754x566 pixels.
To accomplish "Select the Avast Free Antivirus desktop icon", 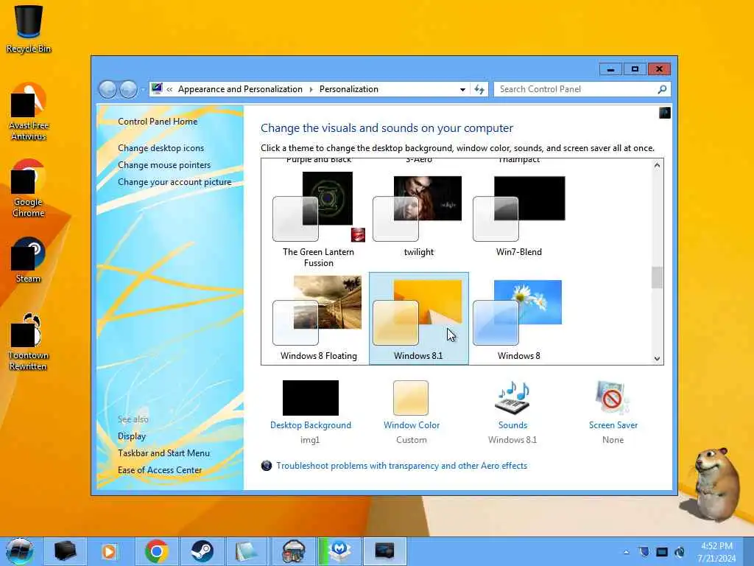I will [29, 112].
